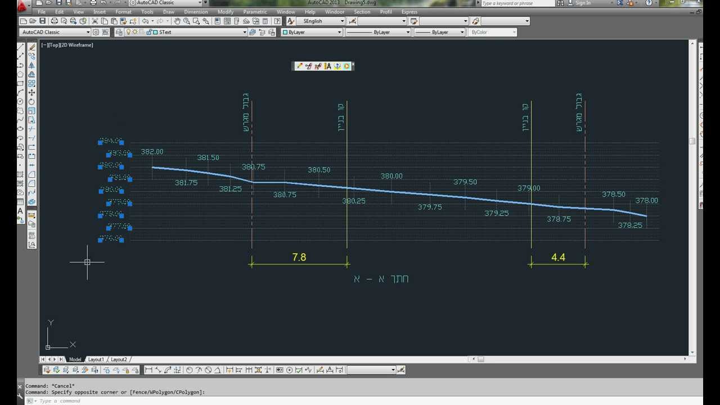Viewport: 720px width, 405px height.
Task: Select the Hatch tool in Draw toolbar
Action: pos(21,174)
